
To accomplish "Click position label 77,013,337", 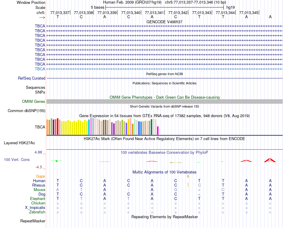I will 60,13.
